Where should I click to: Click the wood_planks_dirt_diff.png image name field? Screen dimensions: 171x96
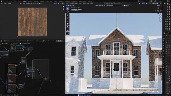29,3
